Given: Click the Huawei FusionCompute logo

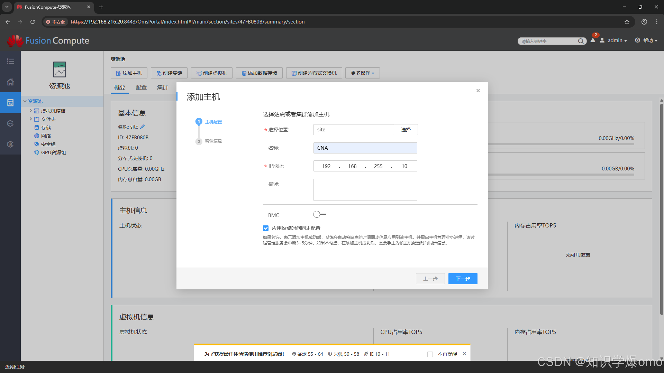Looking at the screenshot, I should click(x=48, y=41).
